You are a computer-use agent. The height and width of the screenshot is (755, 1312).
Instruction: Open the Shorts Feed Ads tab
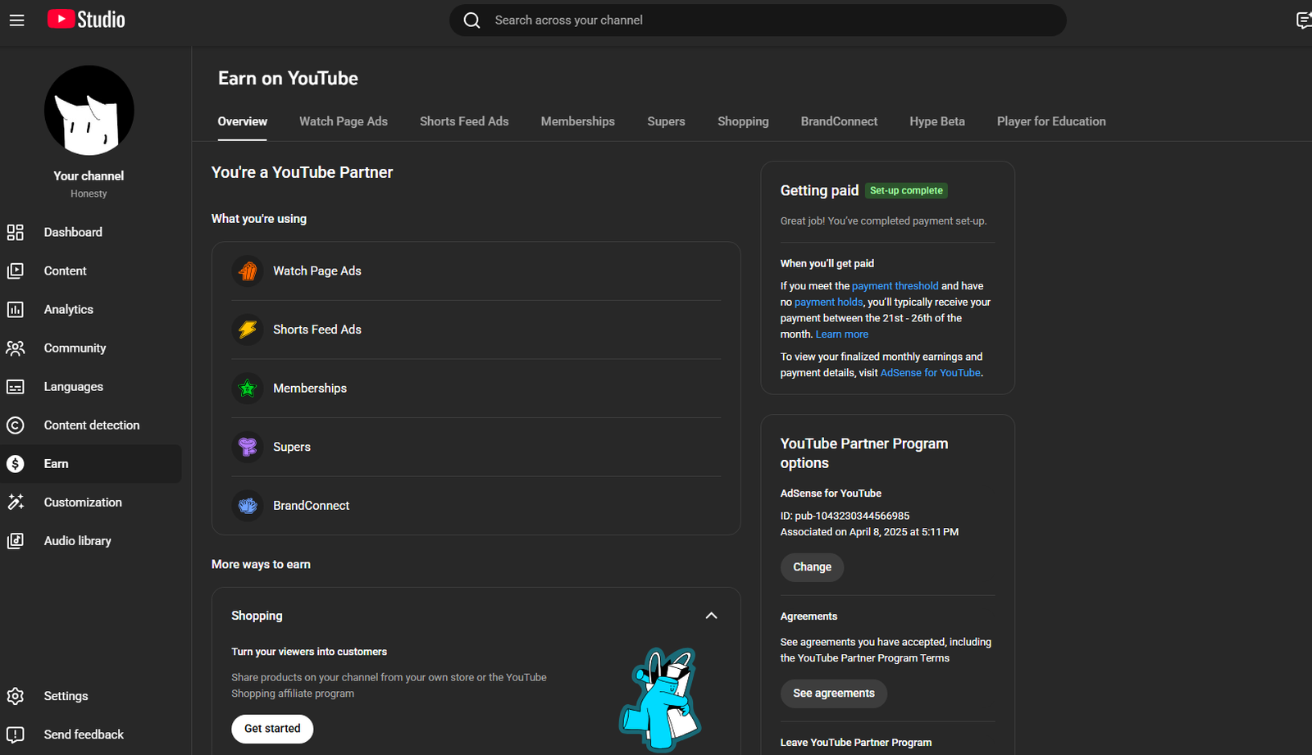click(464, 121)
